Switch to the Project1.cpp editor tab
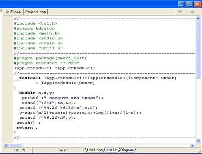This screenshot has height=154, width=202. (35, 12)
